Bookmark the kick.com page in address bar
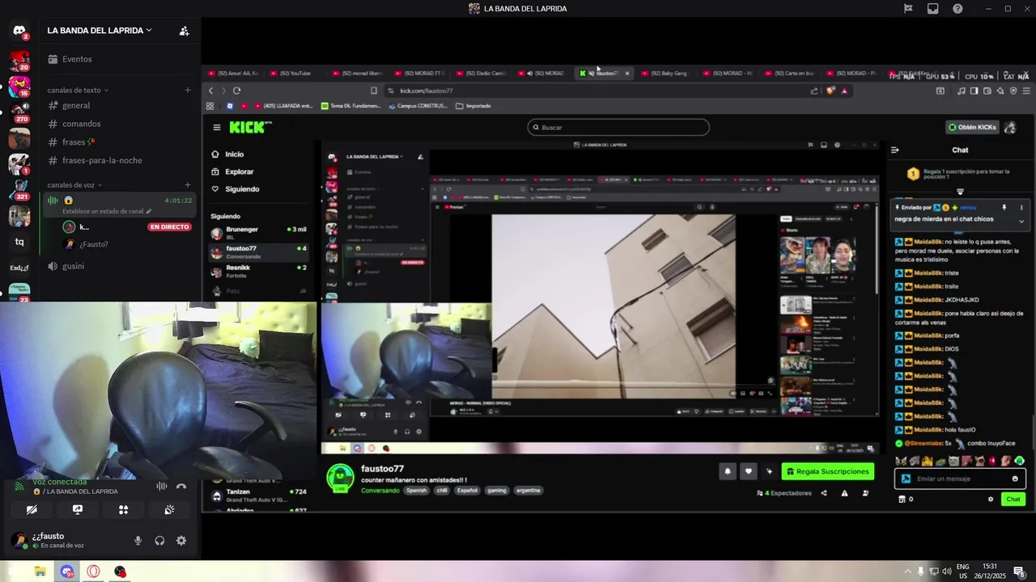1036x582 pixels. [x=374, y=91]
